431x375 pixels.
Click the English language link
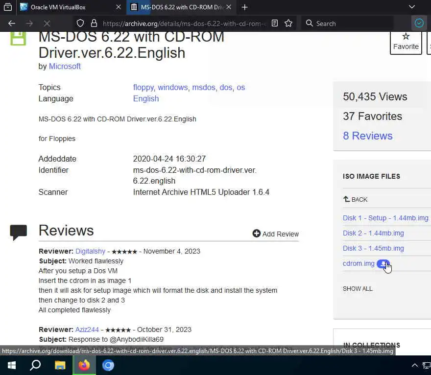pos(146,98)
